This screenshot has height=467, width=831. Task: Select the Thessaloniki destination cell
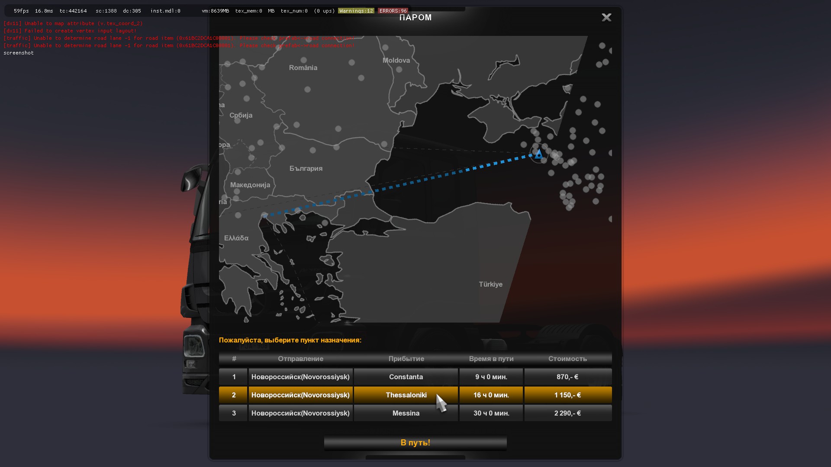406,395
